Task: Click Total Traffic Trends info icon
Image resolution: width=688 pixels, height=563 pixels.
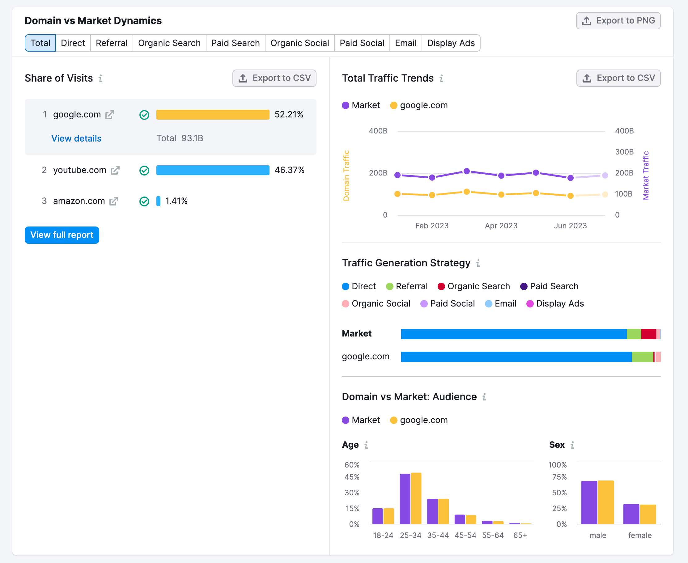Action: pyautogui.click(x=441, y=78)
